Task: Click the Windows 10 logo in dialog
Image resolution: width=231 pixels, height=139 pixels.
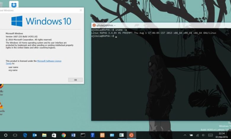Action: coord(41,21)
